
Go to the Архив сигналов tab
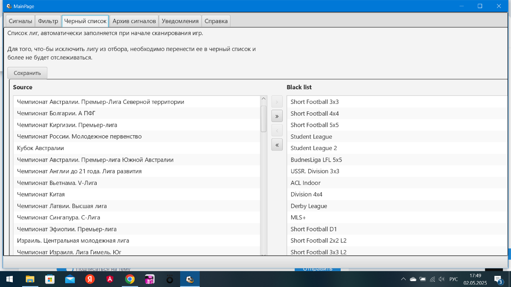[134, 21]
